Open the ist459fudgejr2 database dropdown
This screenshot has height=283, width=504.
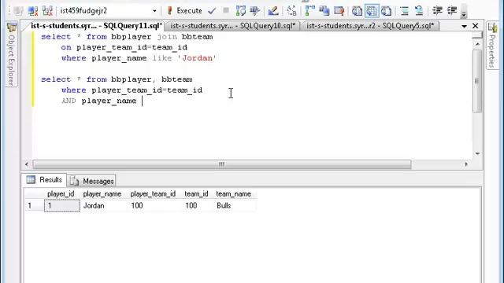pyautogui.click(x=154, y=11)
